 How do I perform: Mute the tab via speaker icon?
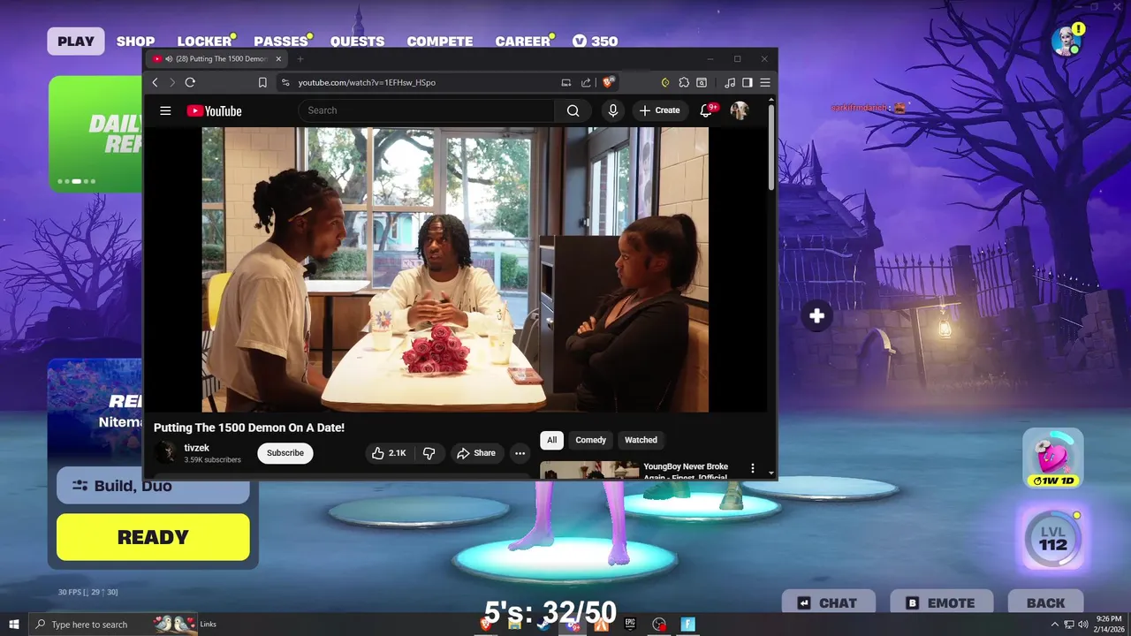[169, 59]
